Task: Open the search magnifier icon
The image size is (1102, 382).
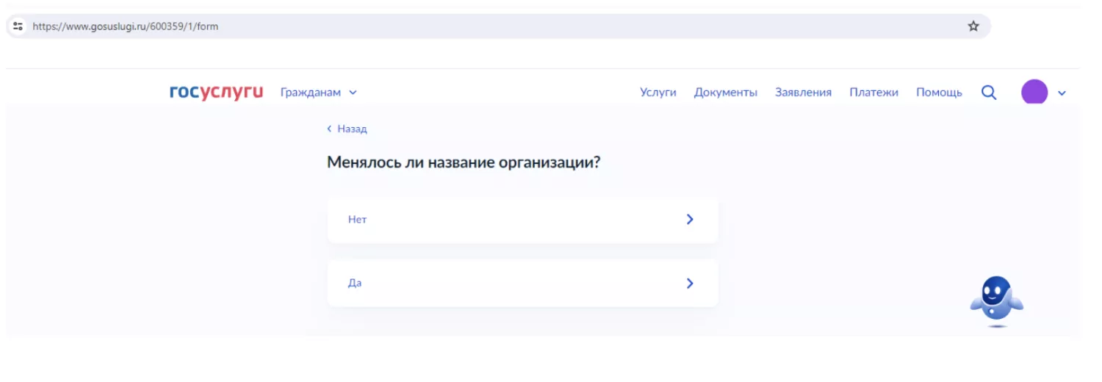Action: pos(989,93)
